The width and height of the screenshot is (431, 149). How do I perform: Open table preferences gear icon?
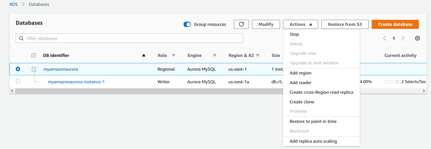tap(417, 38)
